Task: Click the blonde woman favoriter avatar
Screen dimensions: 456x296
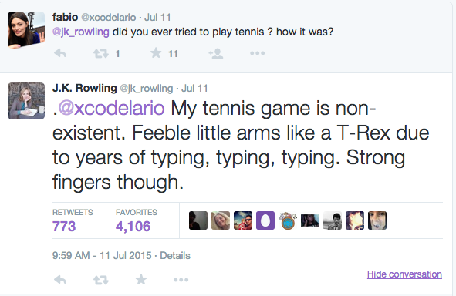Action: point(221,220)
